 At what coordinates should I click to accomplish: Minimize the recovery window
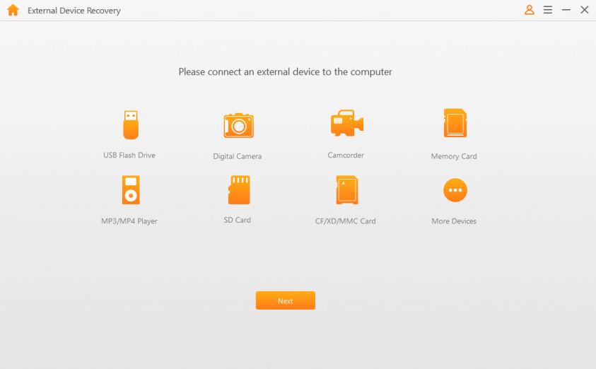click(566, 10)
